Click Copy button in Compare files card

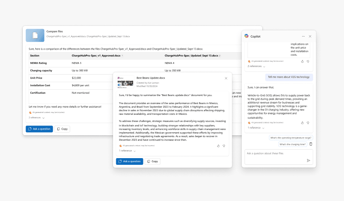(x=62, y=129)
